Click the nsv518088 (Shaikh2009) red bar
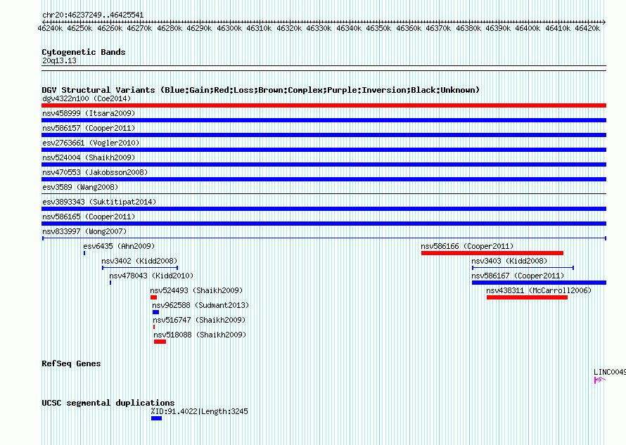This screenshot has width=626, height=445. 160,342
